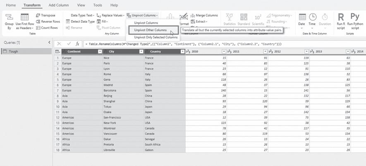Open the Extract dropdown

199,21
